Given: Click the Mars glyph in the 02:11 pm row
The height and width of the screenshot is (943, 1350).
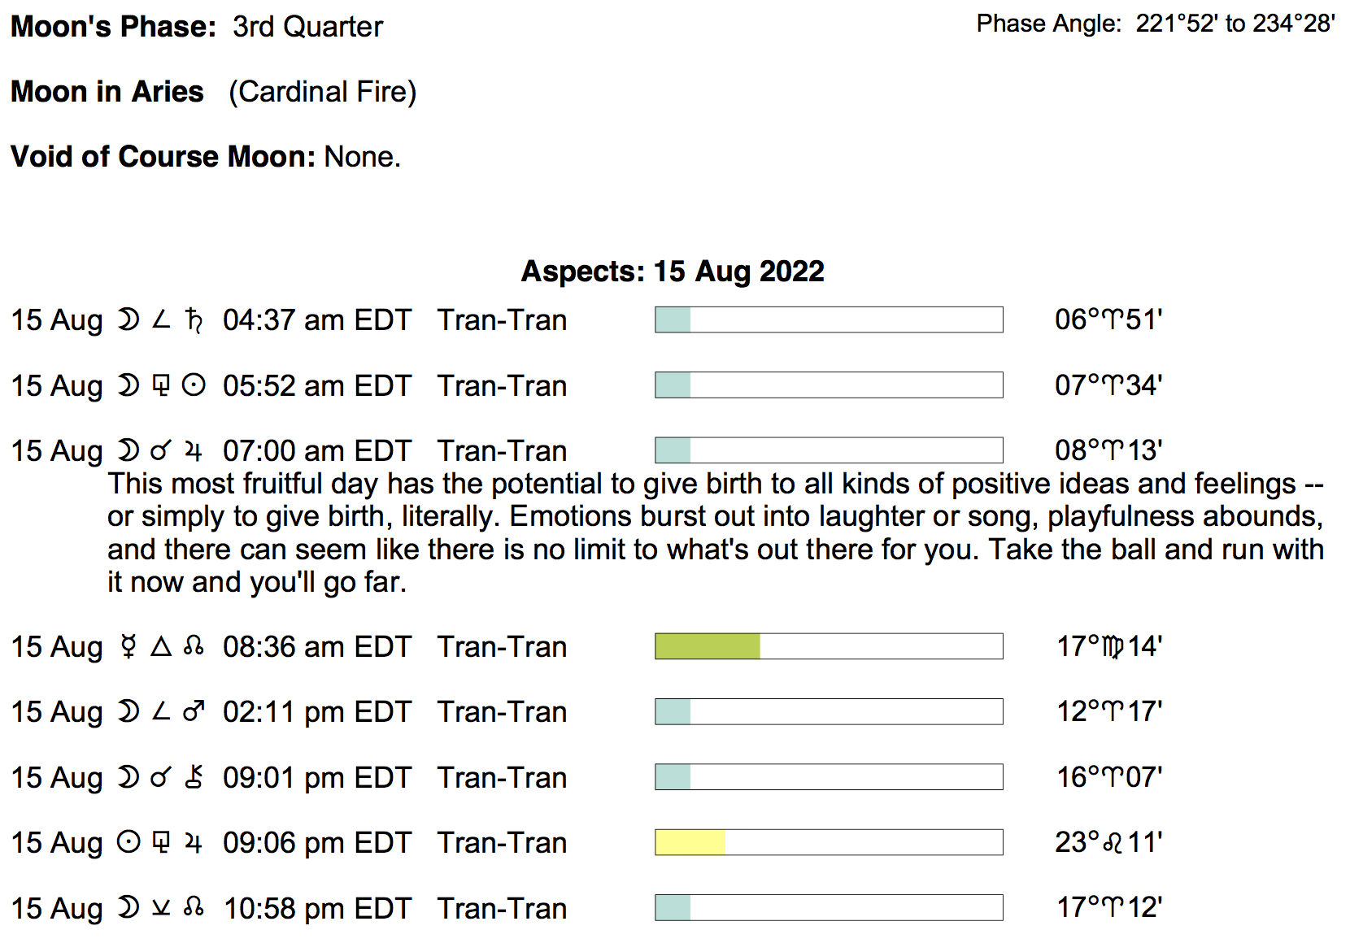Looking at the screenshot, I should (x=194, y=712).
